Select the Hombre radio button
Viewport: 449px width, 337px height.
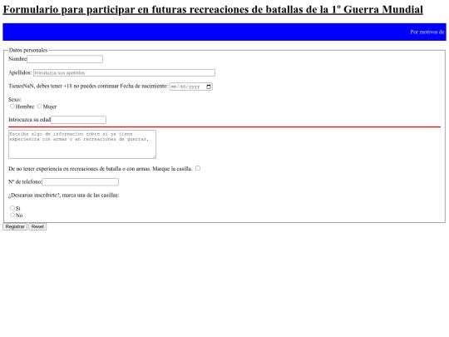(x=12, y=107)
